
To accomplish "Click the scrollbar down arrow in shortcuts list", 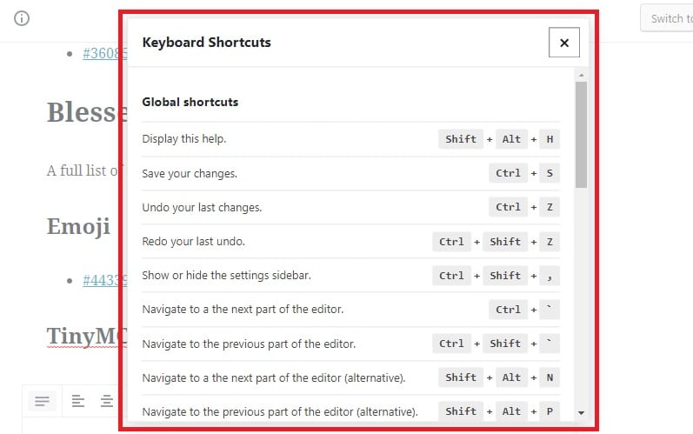I will click(x=581, y=413).
